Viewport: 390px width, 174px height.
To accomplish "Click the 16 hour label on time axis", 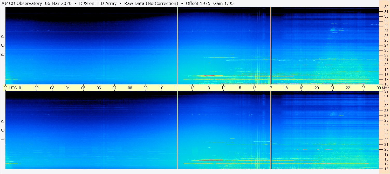I will [x=255, y=88].
